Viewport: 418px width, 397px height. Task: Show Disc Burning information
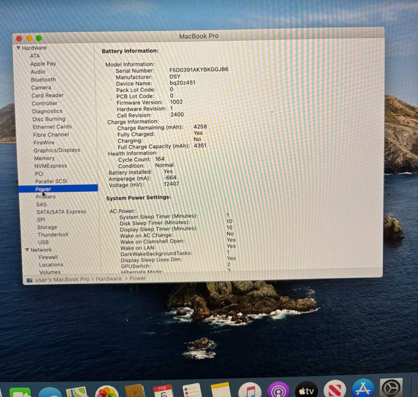click(x=49, y=119)
